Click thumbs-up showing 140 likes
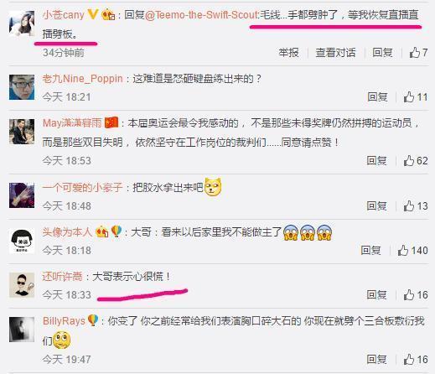Image resolution: width=435 pixels, height=374 pixels. 412,250
